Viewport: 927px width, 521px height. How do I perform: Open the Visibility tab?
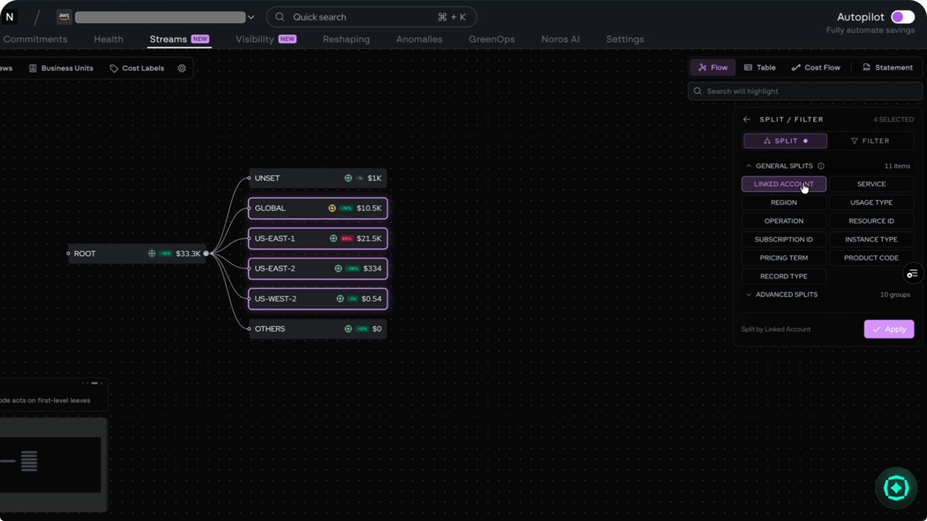point(266,39)
